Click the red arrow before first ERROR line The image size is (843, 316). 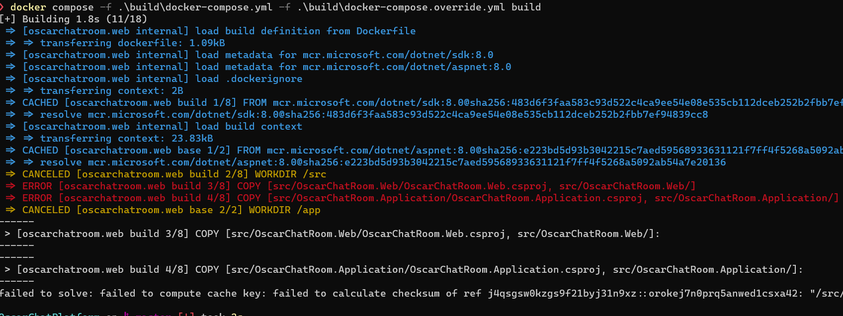10,186
